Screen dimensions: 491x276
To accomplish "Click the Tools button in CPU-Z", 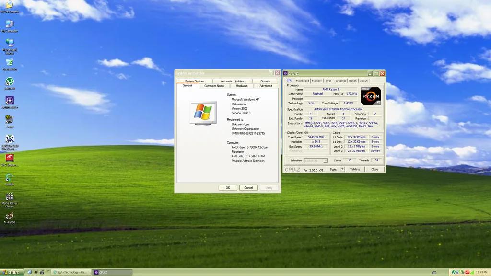I will [x=333, y=169].
